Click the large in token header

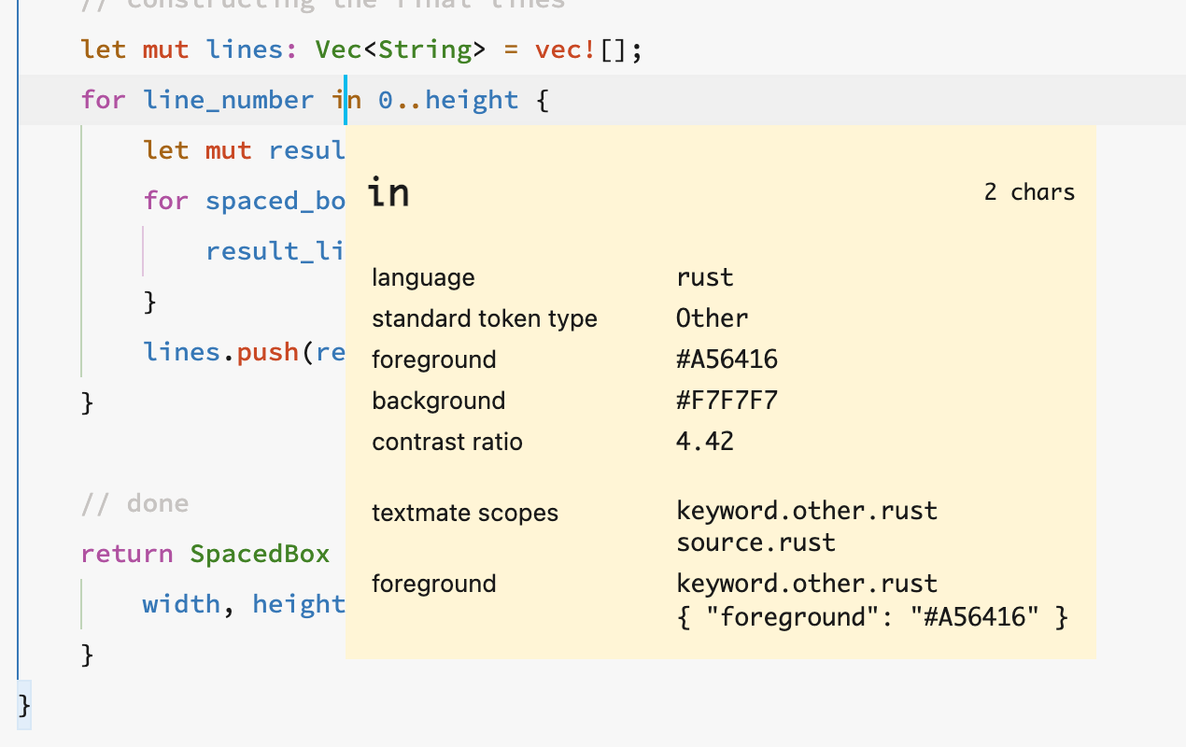(x=388, y=192)
